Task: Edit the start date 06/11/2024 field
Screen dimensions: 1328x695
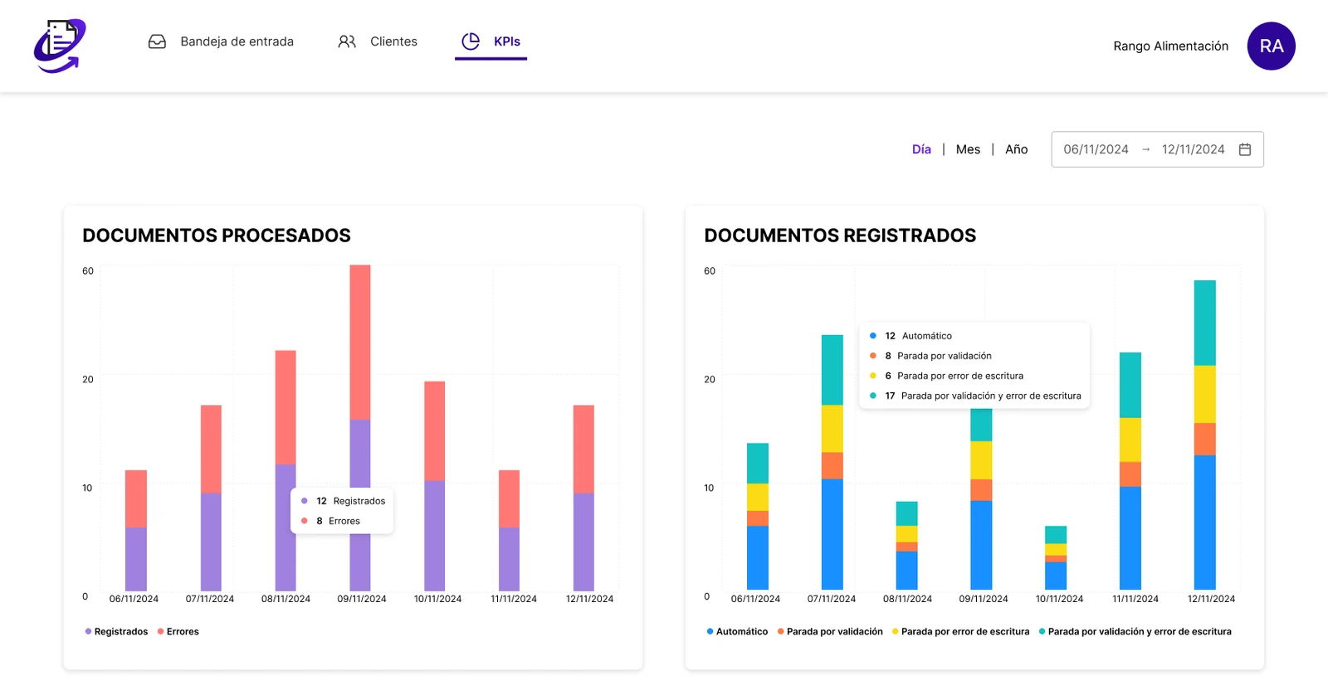Action: point(1096,149)
